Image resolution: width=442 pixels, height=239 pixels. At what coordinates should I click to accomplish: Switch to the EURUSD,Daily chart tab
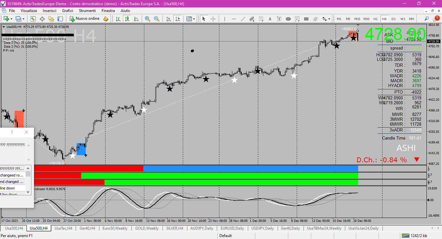click(x=232, y=228)
